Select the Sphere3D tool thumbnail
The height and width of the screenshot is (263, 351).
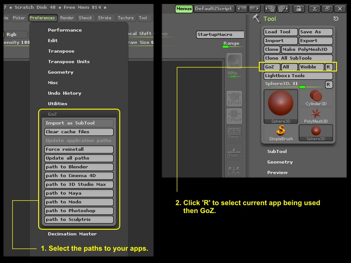tap(281, 107)
